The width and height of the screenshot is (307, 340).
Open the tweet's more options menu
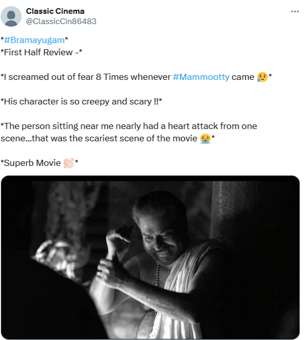(x=295, y=11)
